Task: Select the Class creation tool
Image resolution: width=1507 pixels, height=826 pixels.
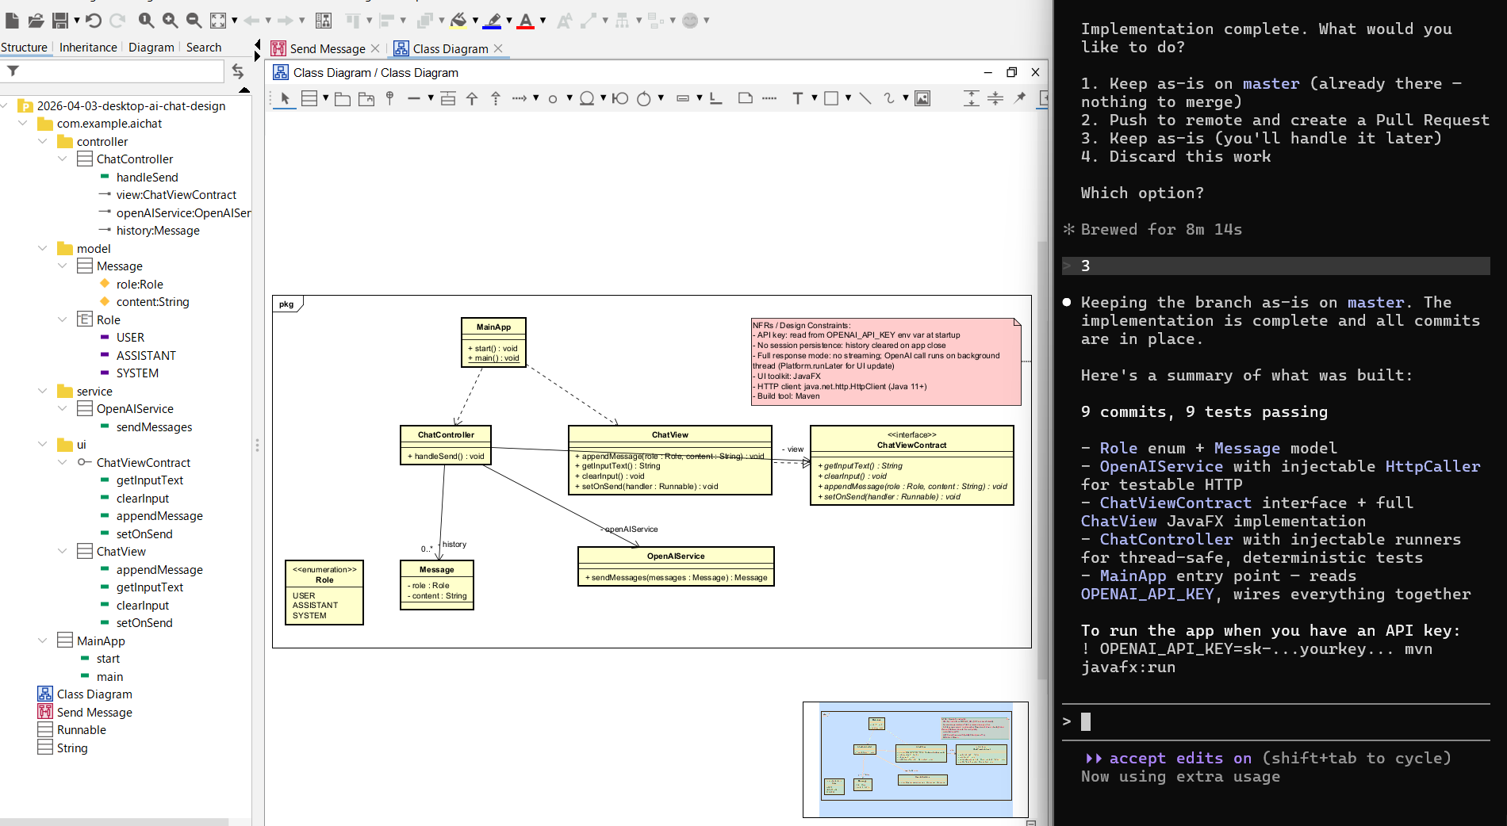Action: pos(309,98)
